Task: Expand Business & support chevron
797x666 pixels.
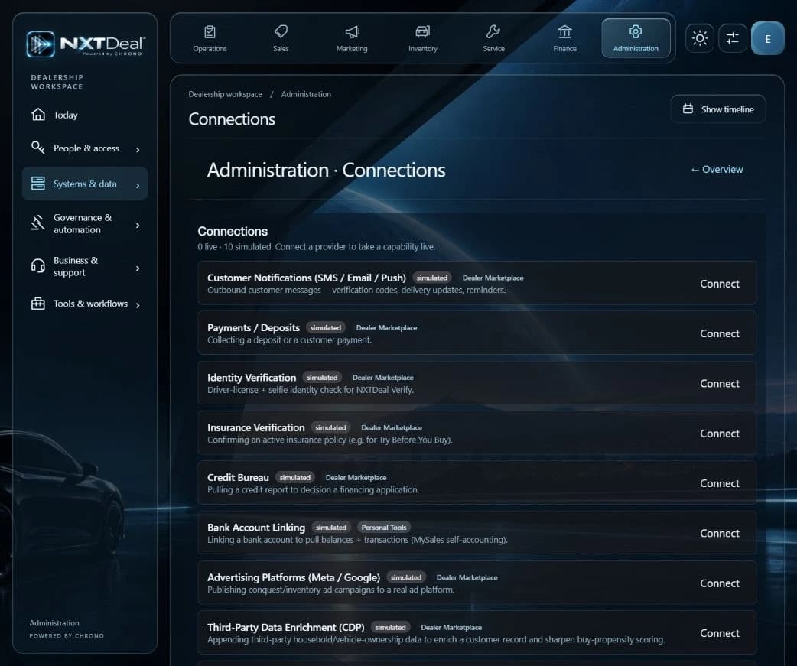Action: point(138,268)
